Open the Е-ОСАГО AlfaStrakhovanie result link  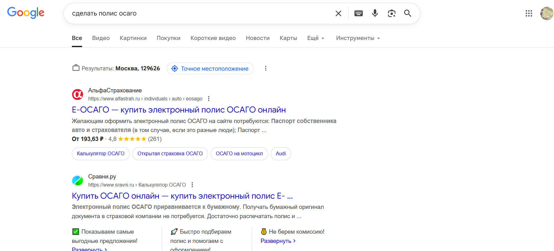179,110
